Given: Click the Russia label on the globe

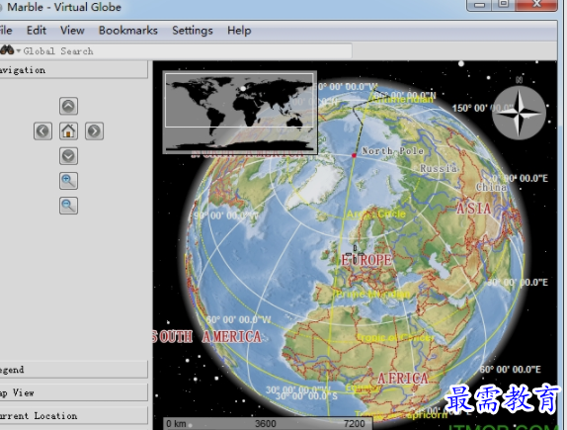Looking at the screenshot, I should 439,168.
